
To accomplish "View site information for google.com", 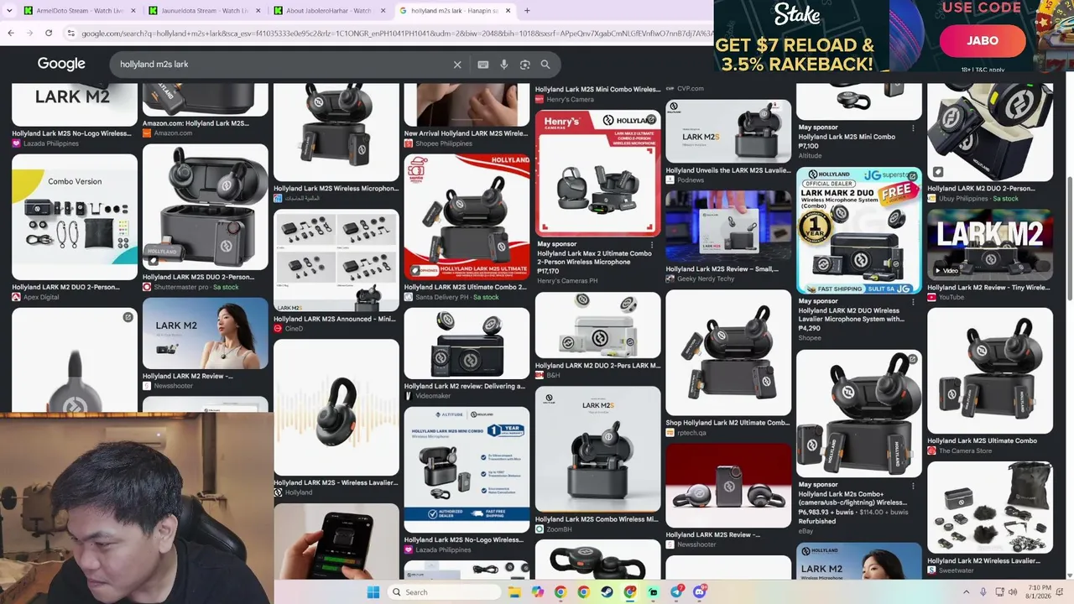I will click(x=71, y=34).
